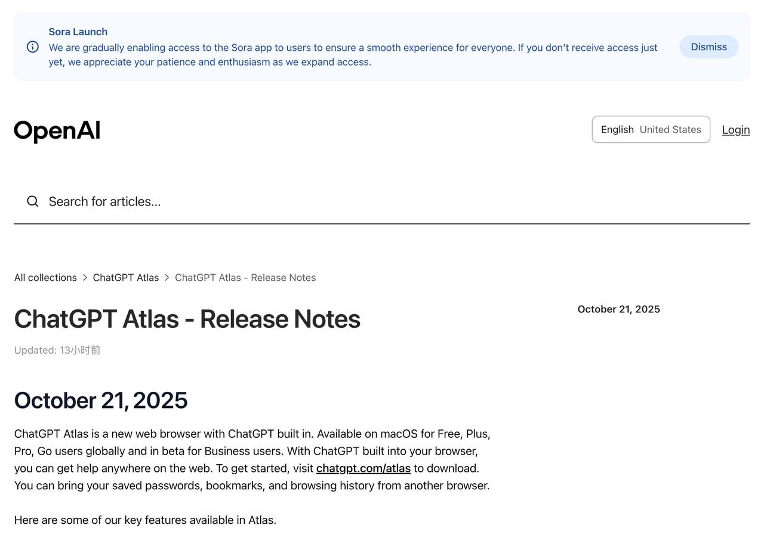The image size is (764, 534).
Task: Open the OpenAI logo homepage
Action: (x=57, y=130)
